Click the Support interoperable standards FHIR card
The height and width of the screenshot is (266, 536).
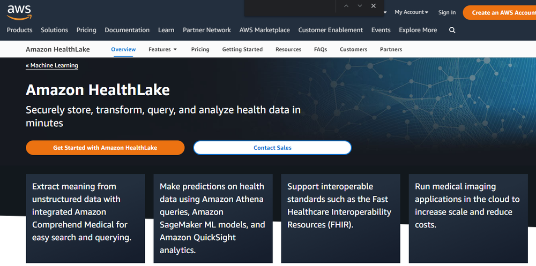pos(340,218)
